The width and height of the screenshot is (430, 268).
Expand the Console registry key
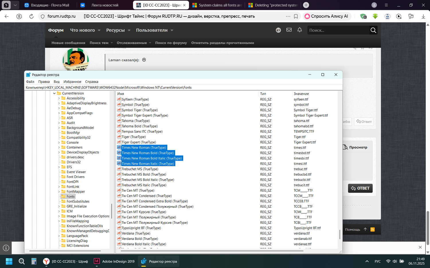click(59, 142)
